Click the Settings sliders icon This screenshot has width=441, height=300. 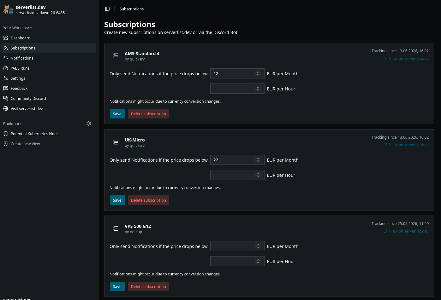click(6, 78)
